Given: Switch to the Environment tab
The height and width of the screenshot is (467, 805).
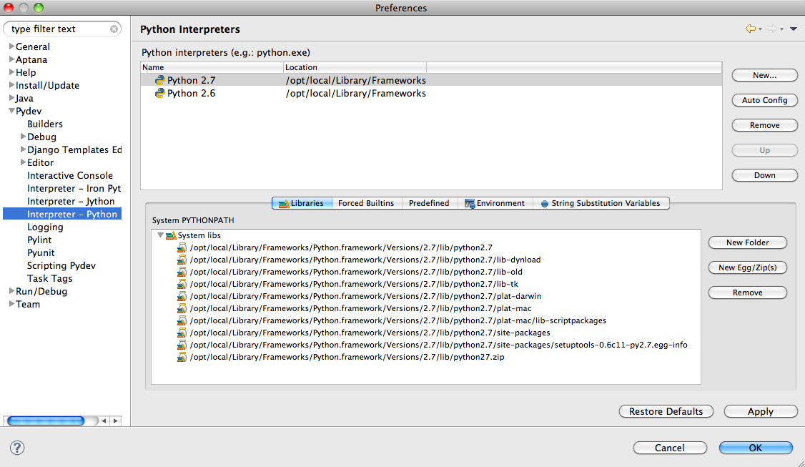Looking at the screenshot, I should pyautogui.click(x=495, y=203).
